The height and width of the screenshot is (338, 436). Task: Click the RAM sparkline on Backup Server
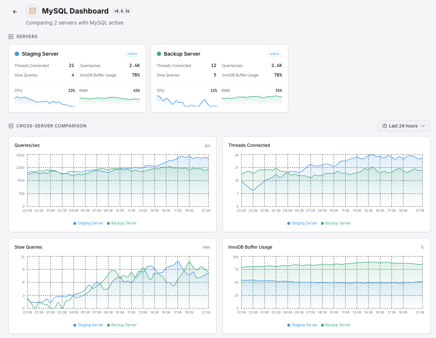252,100
